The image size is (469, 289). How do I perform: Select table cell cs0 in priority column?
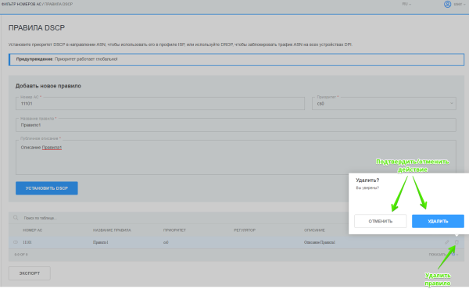tap(166, 242)
